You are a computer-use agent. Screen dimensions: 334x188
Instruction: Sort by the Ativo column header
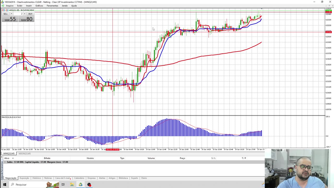7,158
